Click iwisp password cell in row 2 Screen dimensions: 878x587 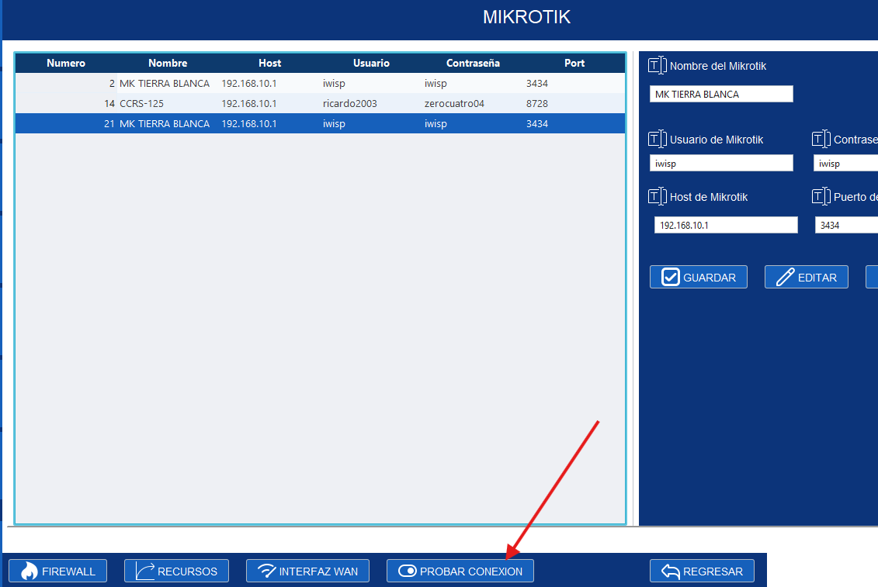pos(436,84)
